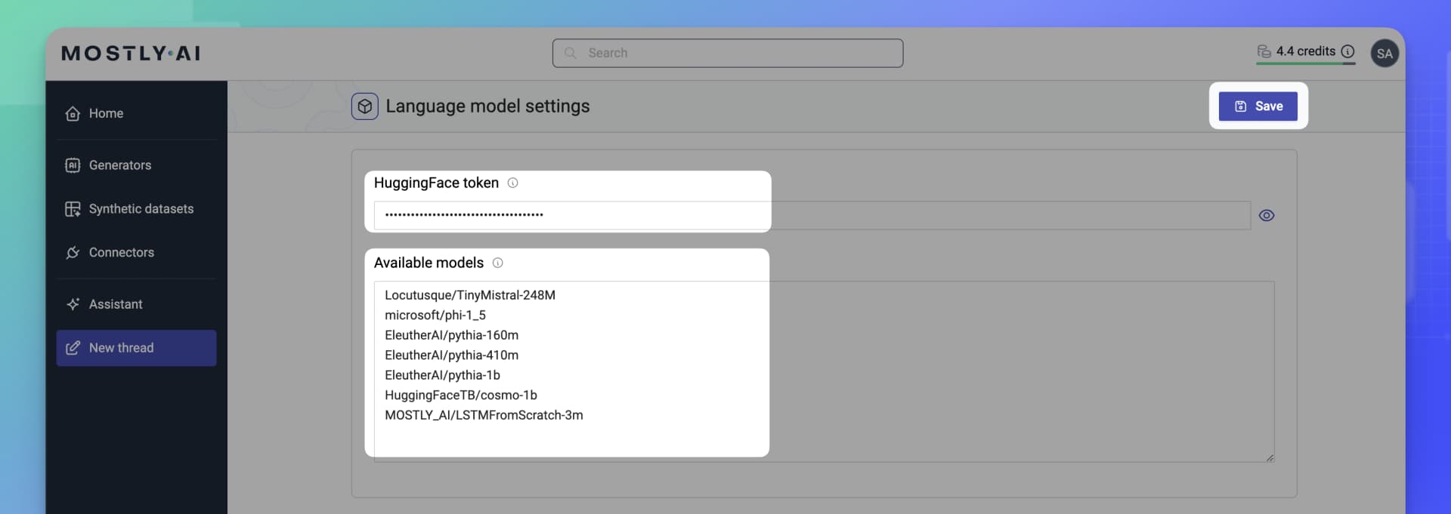Image resolution: width=1451 pixels, height=514 pixels.
Task: Click the Language model settings heading
Action: click(x=487, y=106)
